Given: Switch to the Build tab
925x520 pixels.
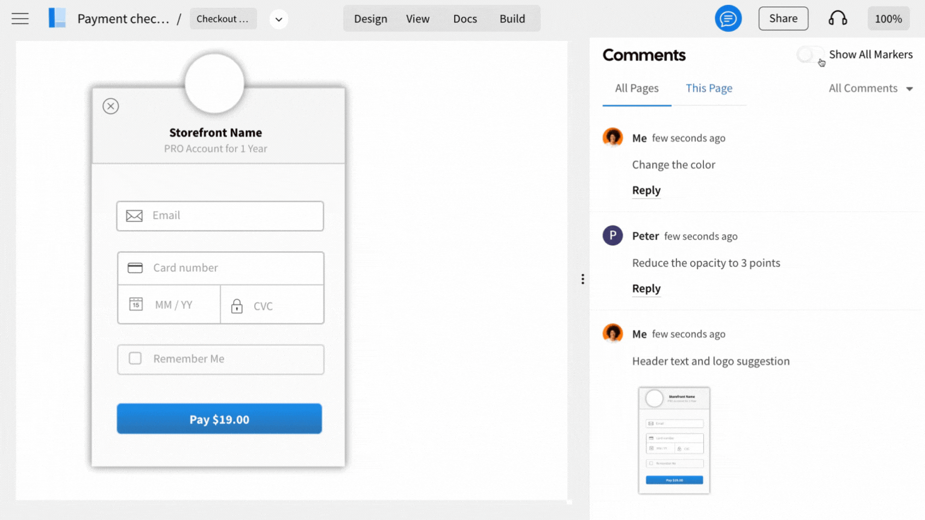Looking at the screenshot, I should click(x=512, y=19).
